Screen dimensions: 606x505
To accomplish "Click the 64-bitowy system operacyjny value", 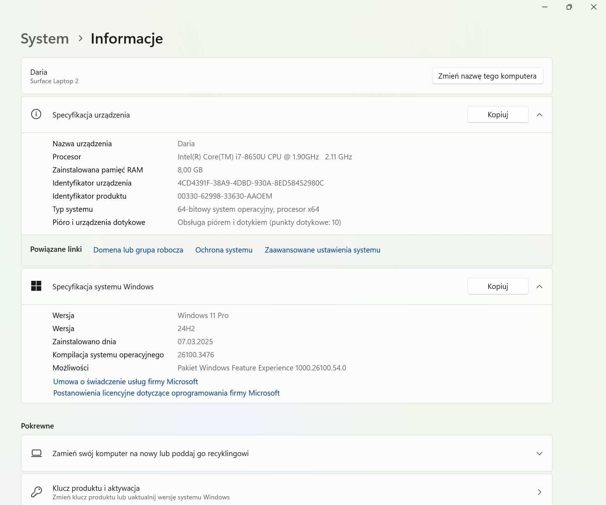I will pyautogui.click(x=248, y=209).
